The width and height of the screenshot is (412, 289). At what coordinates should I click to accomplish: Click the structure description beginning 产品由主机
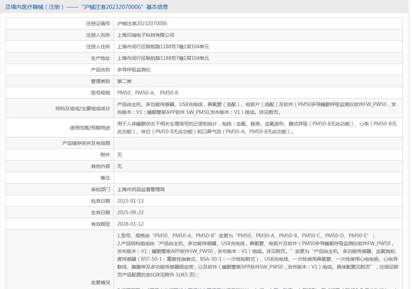[x=257, y=108]
